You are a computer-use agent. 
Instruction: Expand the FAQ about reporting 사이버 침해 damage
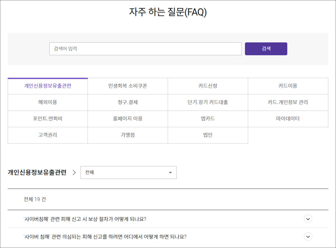coord(308,236)
